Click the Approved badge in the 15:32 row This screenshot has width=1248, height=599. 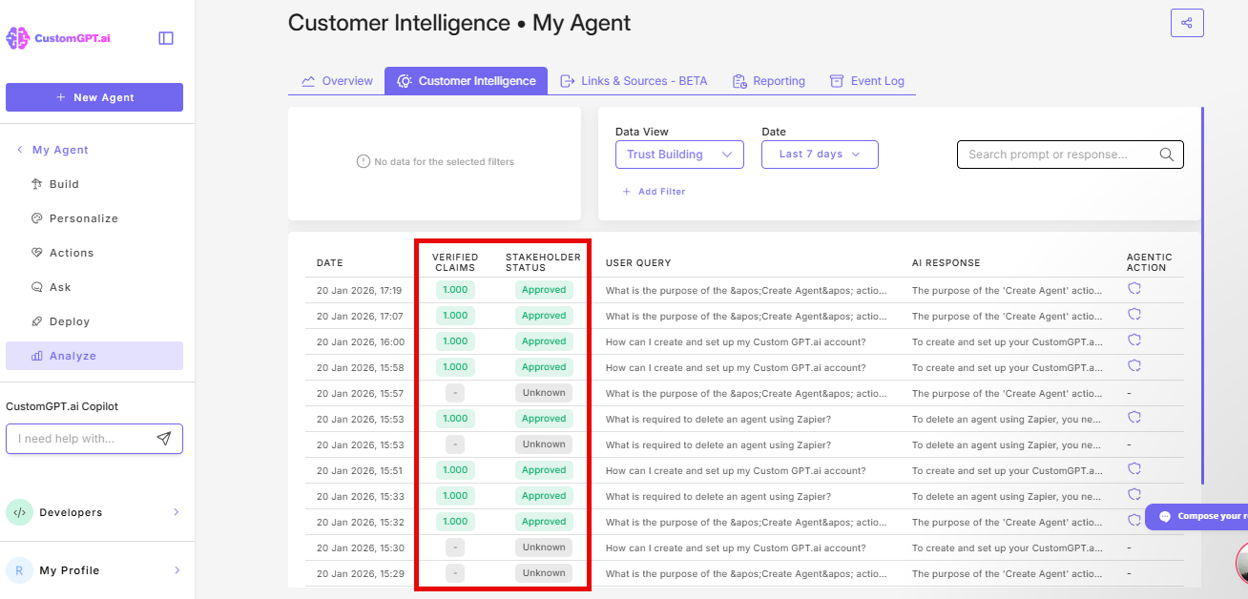pyautogui.click(x=544, y=522)
